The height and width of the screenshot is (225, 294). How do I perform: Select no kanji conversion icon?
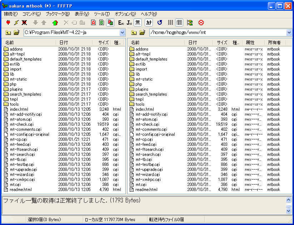tap(138, 23)
